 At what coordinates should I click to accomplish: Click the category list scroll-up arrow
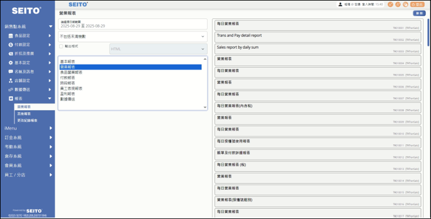pos(205,59)
